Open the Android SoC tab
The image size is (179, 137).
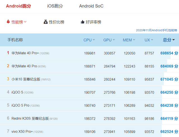coord(91,6)
